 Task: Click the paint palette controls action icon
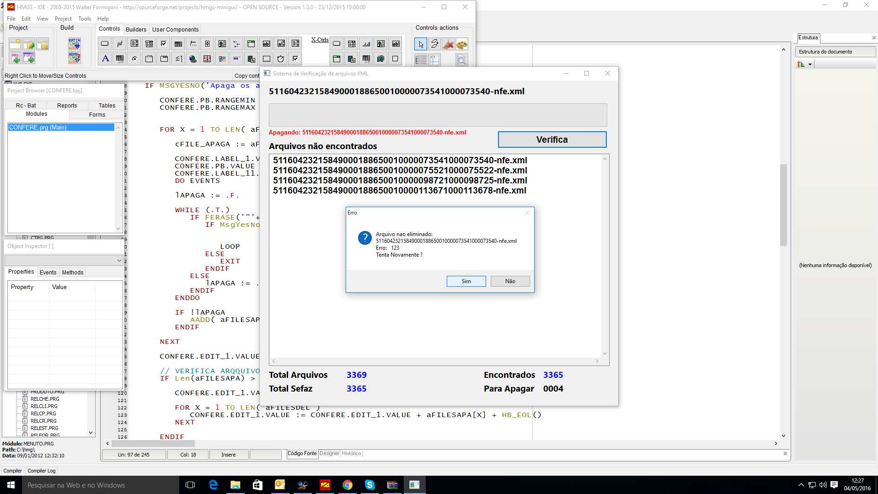click(x=462, y=44)
